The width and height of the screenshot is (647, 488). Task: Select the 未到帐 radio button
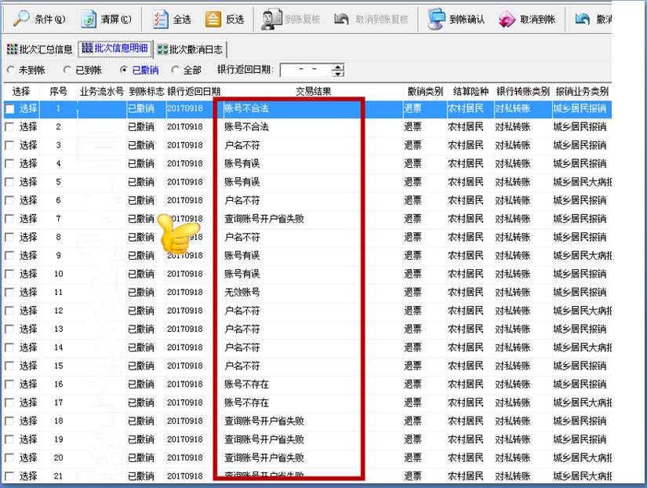10,71
